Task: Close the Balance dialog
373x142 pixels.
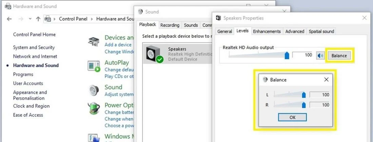Action: tap(326, 80)
